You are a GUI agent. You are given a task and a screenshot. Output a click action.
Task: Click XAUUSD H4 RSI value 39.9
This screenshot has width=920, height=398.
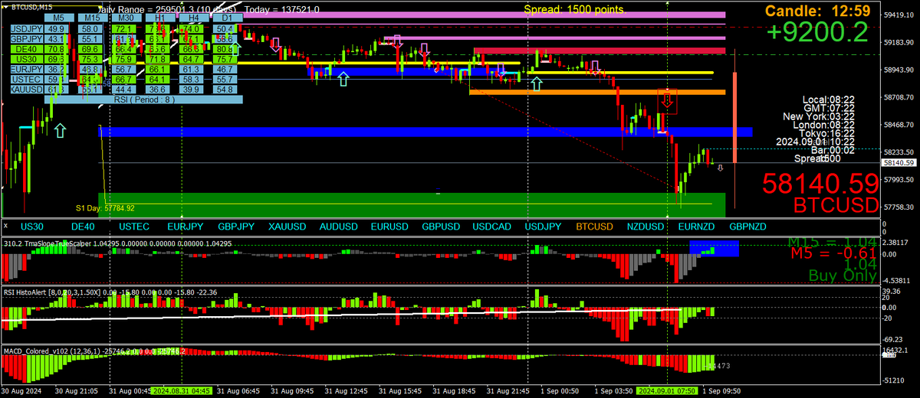[192, 90]
